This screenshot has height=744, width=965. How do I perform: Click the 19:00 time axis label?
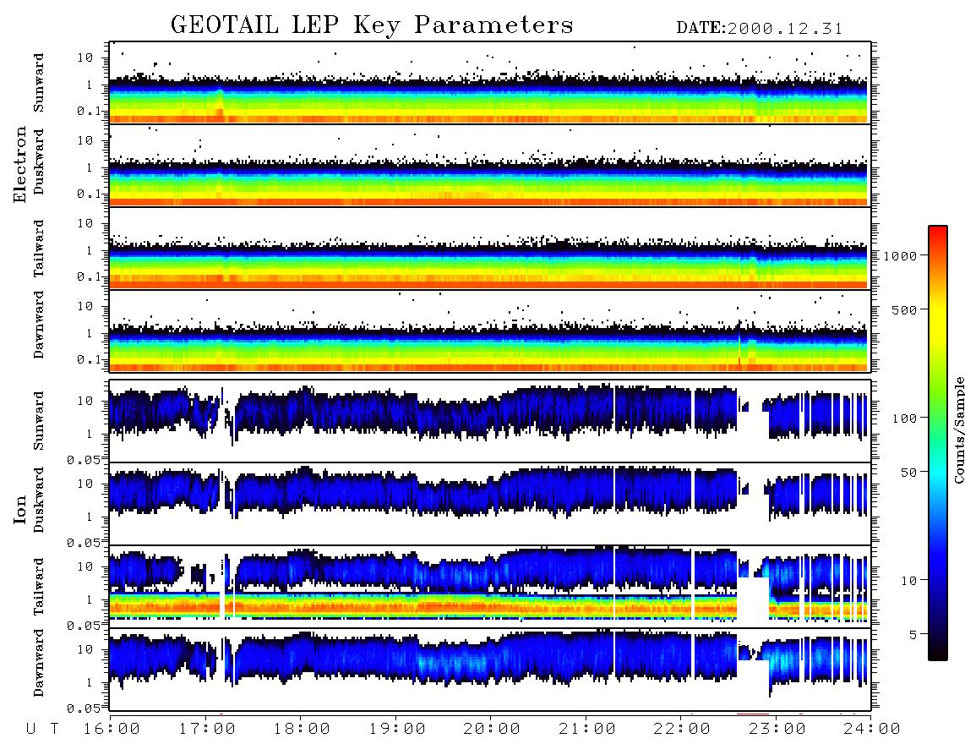pos(397,730)
